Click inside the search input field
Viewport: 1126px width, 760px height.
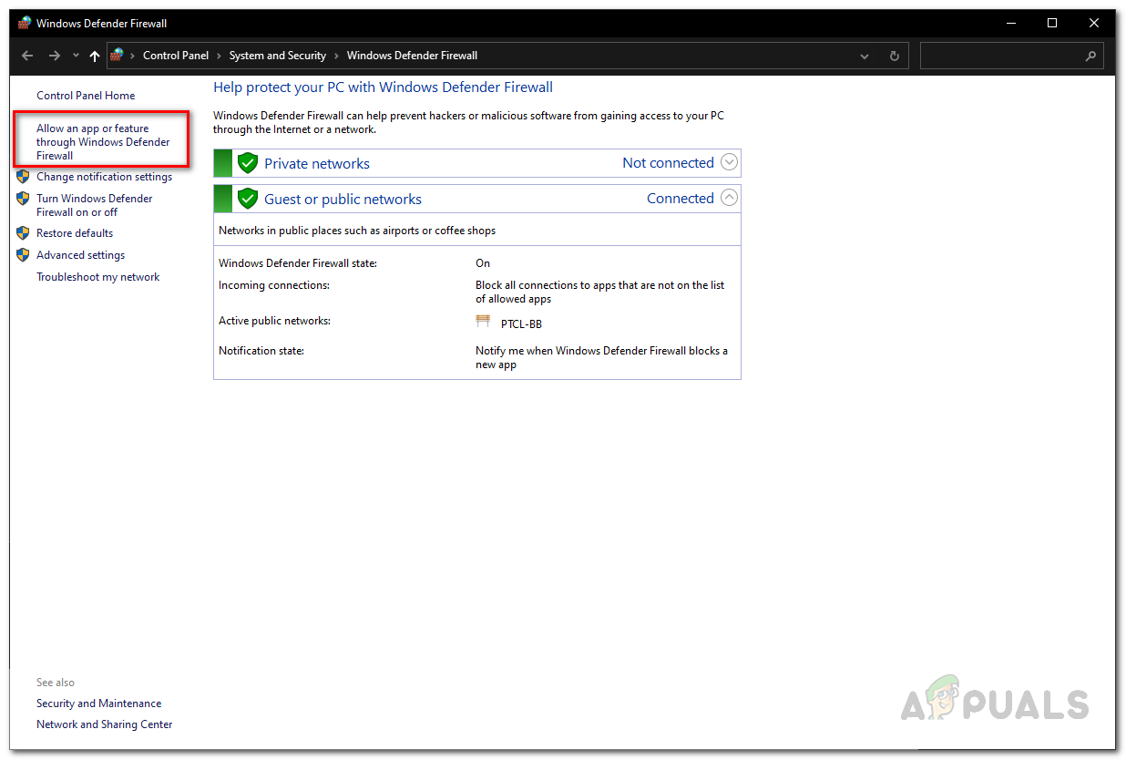[1002, 56]
